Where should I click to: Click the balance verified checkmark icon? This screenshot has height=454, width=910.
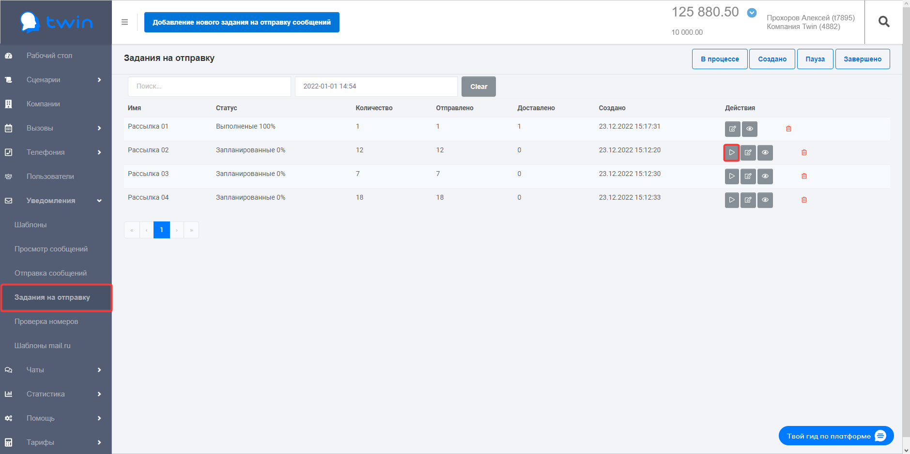click(x=752, y=13)
